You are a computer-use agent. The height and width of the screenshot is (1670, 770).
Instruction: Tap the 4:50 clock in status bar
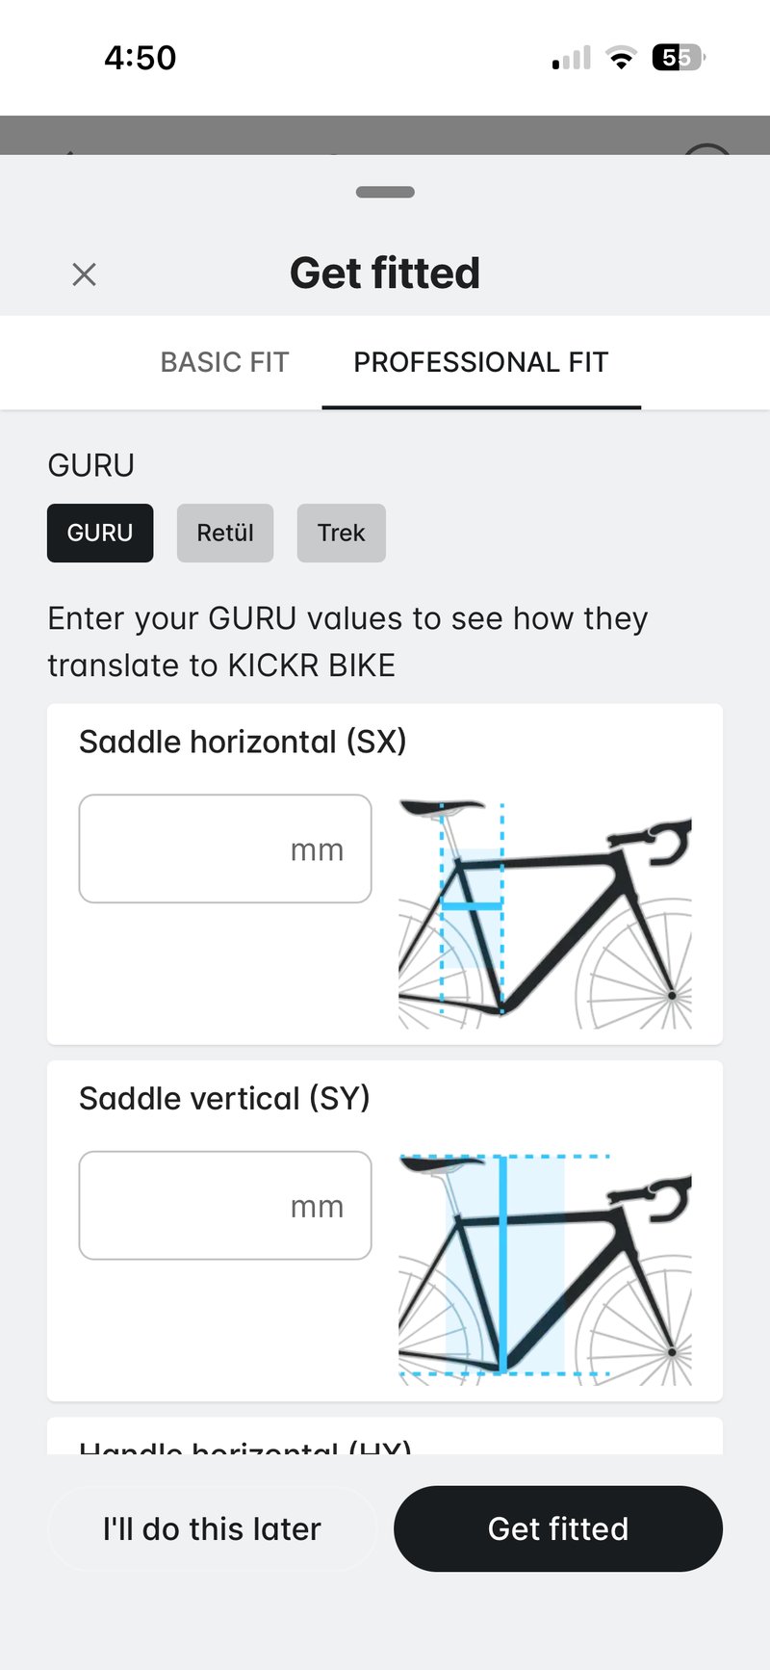coord(141,58)
